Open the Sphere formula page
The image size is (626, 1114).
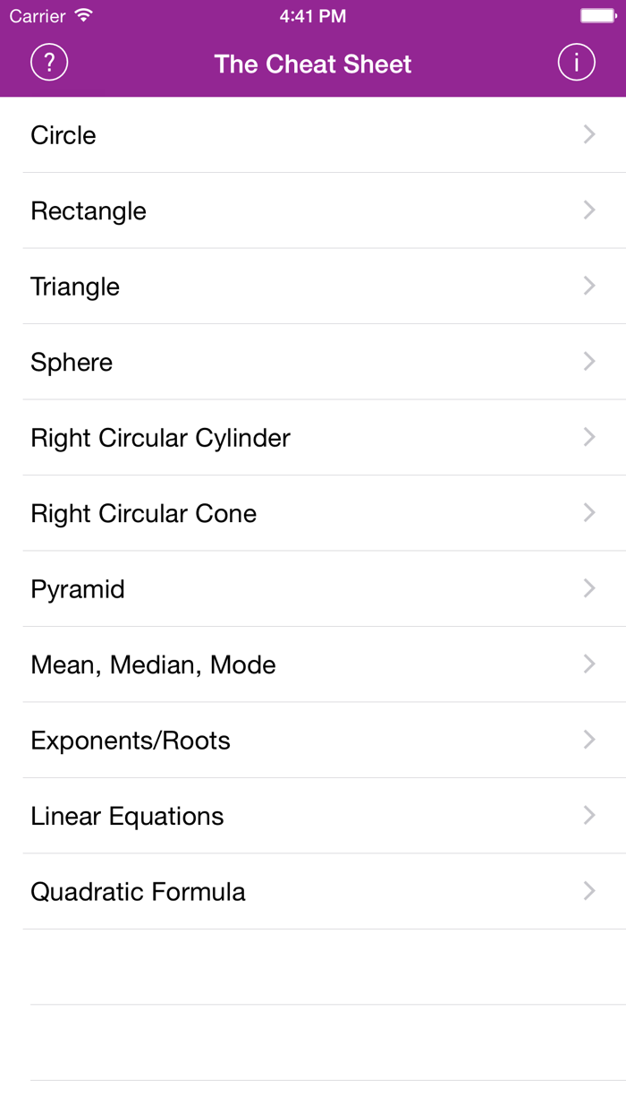313,362
